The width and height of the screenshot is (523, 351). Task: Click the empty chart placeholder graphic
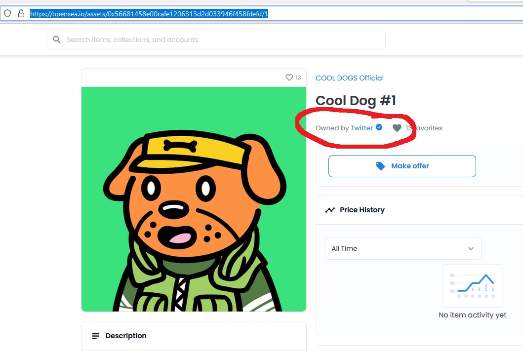click(x=473, y=286)
